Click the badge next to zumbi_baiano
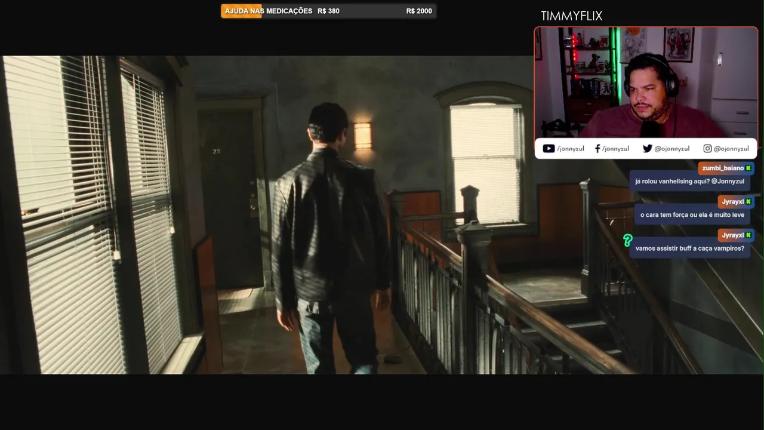 click(748, 168)
